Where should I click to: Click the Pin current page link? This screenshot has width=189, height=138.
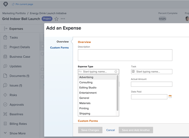pyautogui.click(x=24, y=4)
